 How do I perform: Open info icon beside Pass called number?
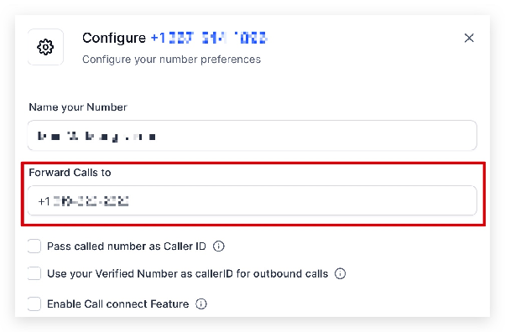tap(219, 246)
